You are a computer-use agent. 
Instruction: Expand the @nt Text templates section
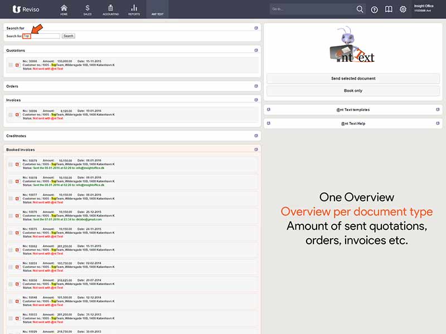click(x=352, y=110)
